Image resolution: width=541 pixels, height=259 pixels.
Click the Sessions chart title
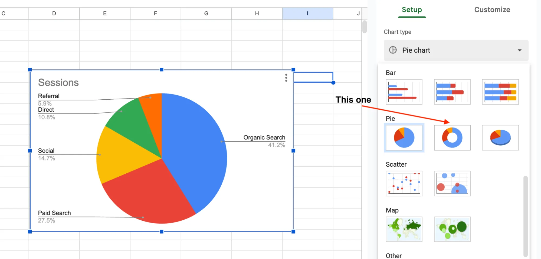click(x=58, y=82)
